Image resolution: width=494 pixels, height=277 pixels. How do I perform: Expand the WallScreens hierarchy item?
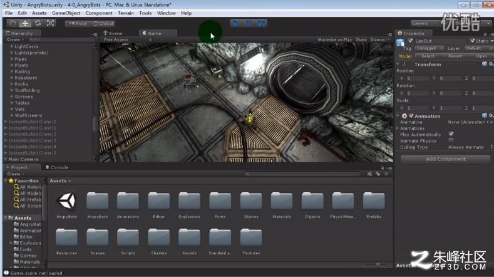click(x=12, y=115)
